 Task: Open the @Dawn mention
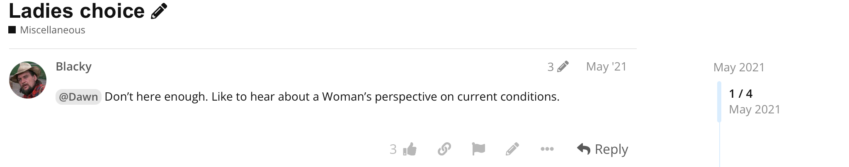coord(78,97)
